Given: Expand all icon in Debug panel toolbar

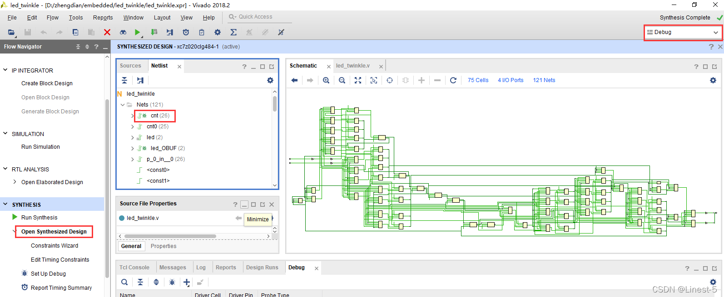Looking at the screenshot, I should (156, 282).
